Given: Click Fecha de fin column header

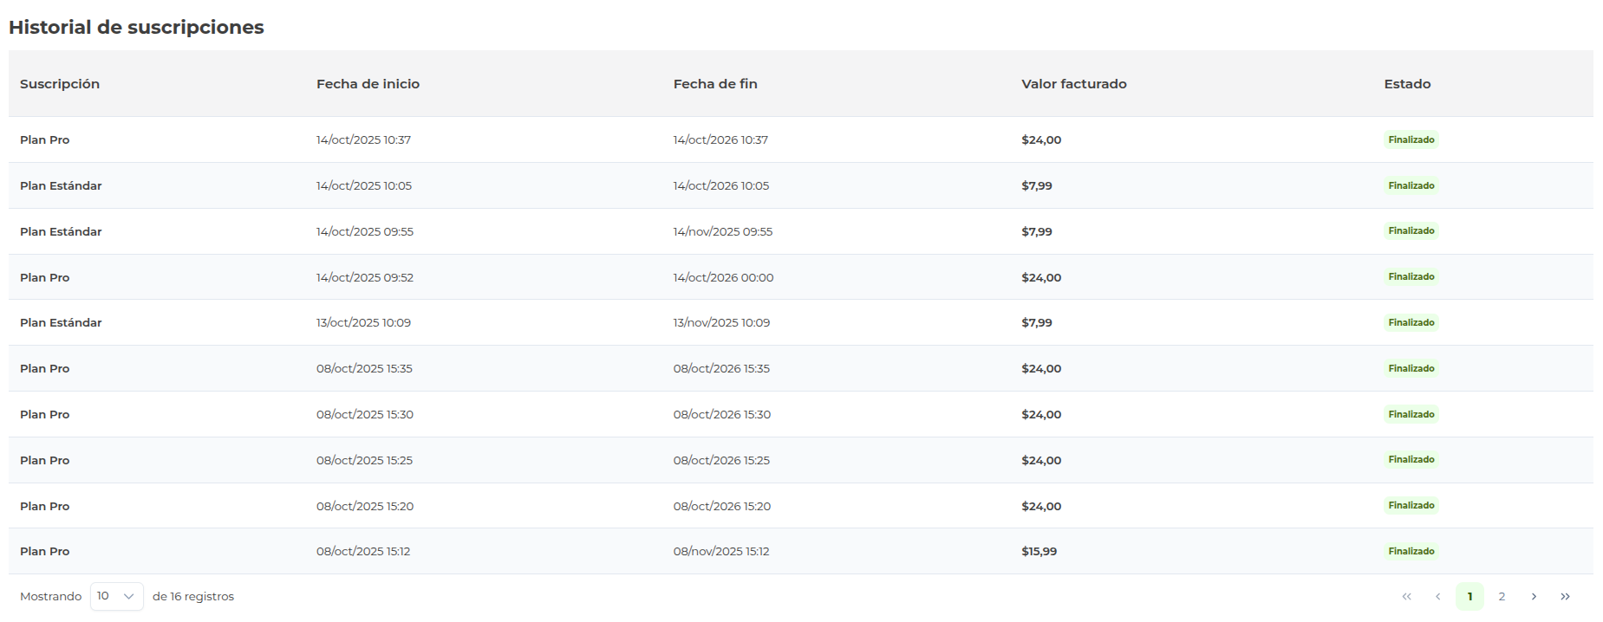Looking at the screenshot, I should tap(715, 84).
